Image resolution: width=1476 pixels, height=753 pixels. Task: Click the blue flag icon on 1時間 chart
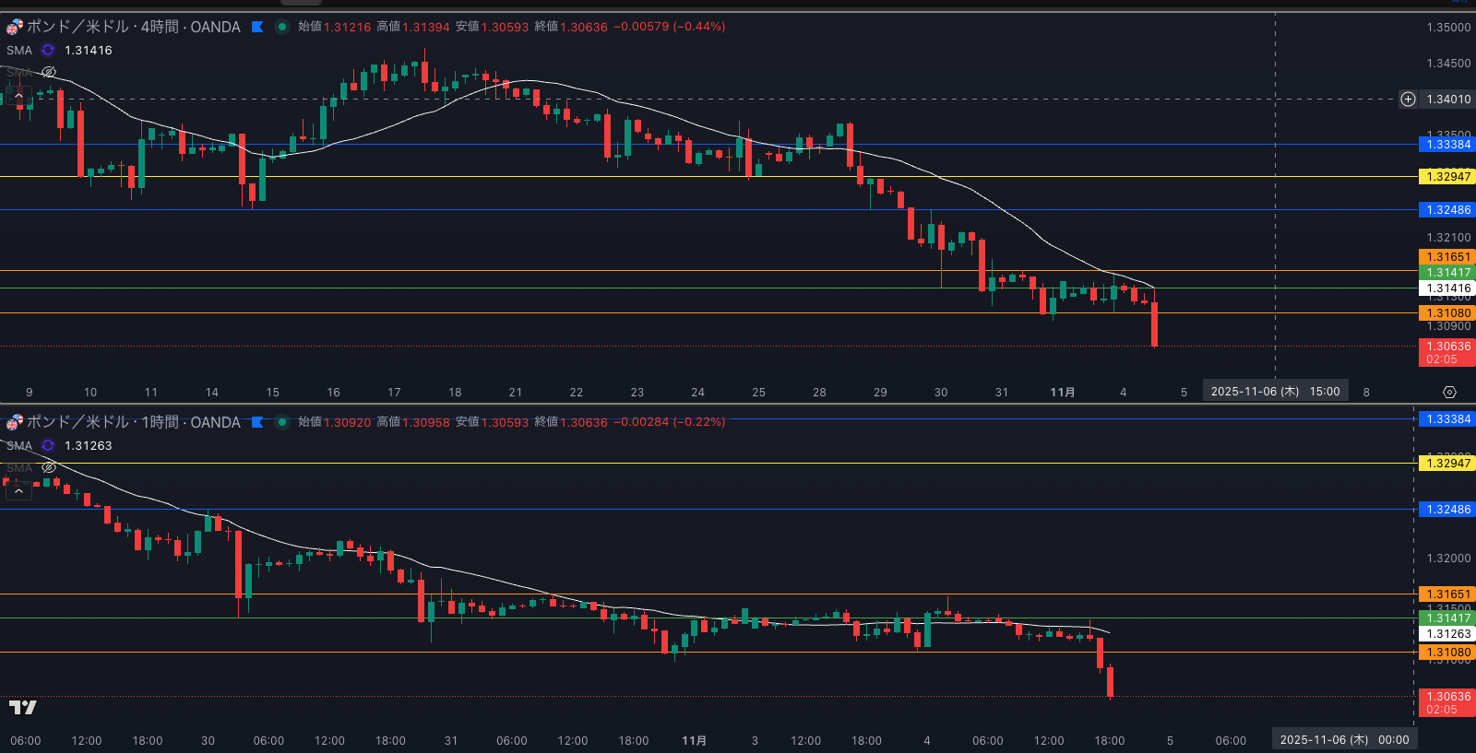tap(257, 422)
